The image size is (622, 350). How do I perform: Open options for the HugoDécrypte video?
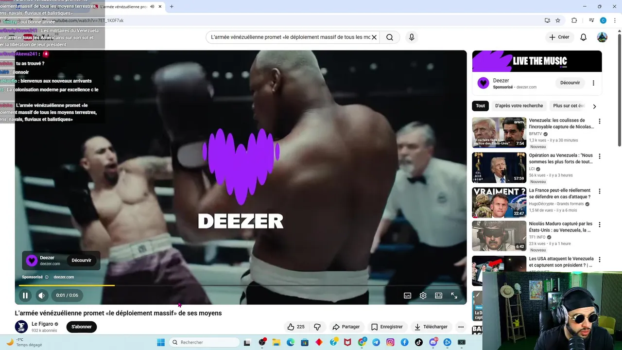600,191
